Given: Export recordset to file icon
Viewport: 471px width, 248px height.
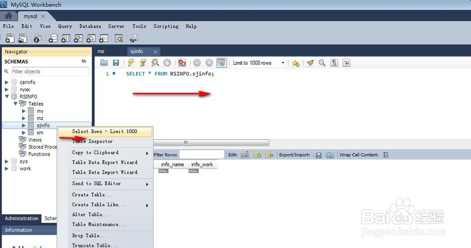Looking at the screenshot, I should click(x=317, y=155).
